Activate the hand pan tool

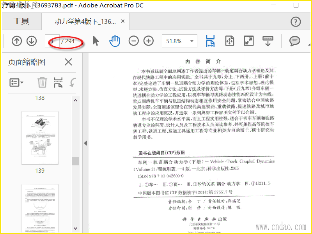pos(115,41)
